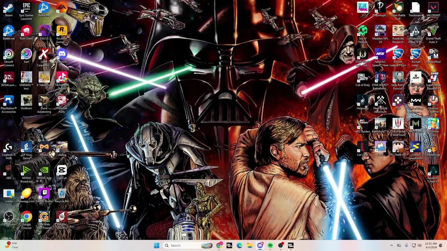Screen dimensions: 447x251
Task: Open the NVIDIA Broadcast shortcut
Action: [x=26, y=174]
